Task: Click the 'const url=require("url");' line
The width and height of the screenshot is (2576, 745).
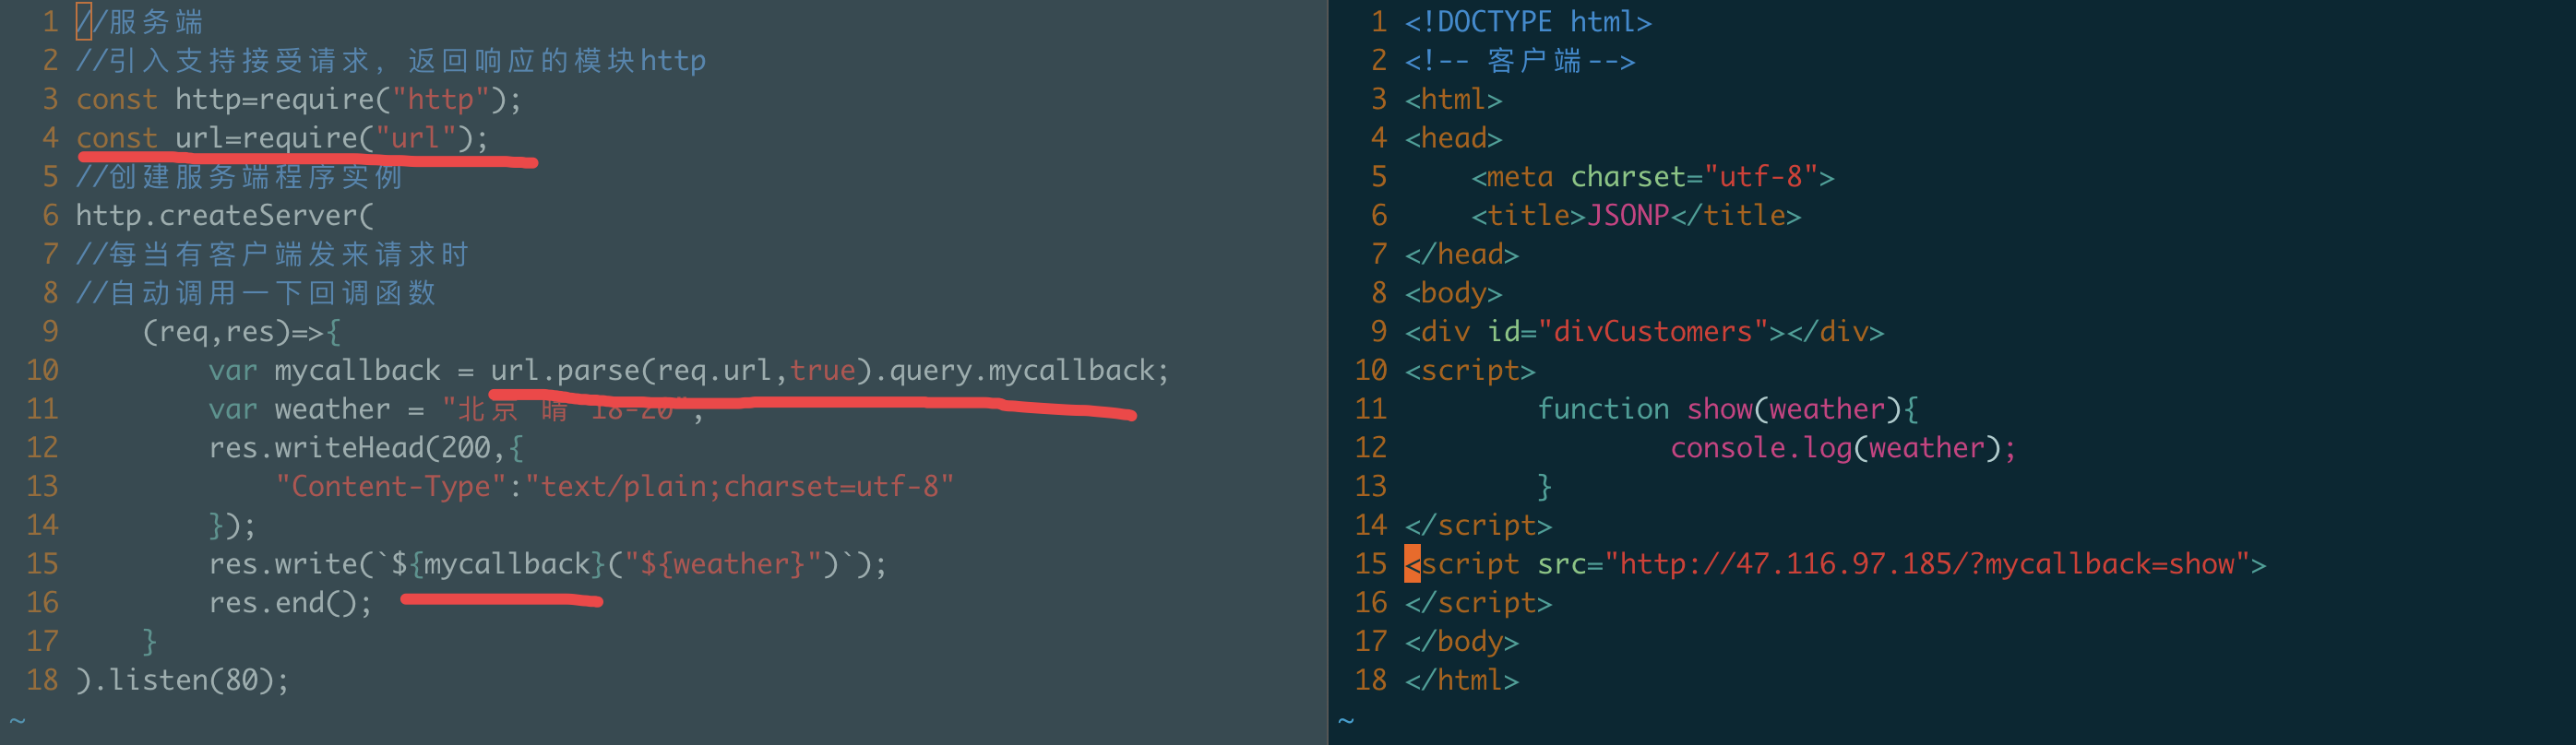Action: pos(282,138)
